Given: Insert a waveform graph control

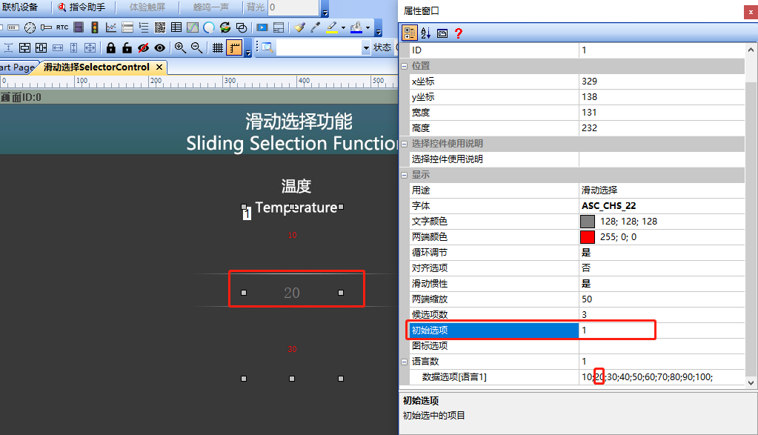Looking at the screenshot, I should click(x=193, y=27).
